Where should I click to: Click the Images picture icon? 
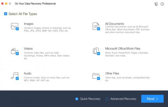(15, 26)
